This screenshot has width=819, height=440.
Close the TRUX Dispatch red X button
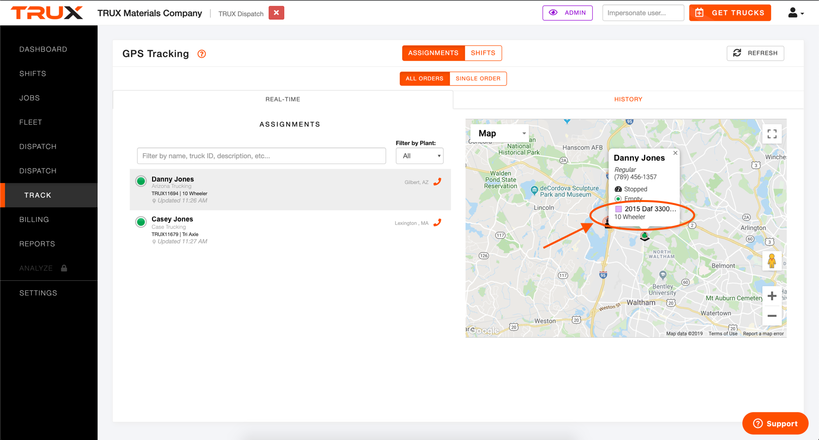coord(276,13)
